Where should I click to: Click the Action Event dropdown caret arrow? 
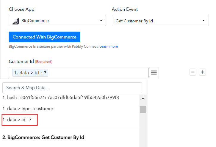203,21
